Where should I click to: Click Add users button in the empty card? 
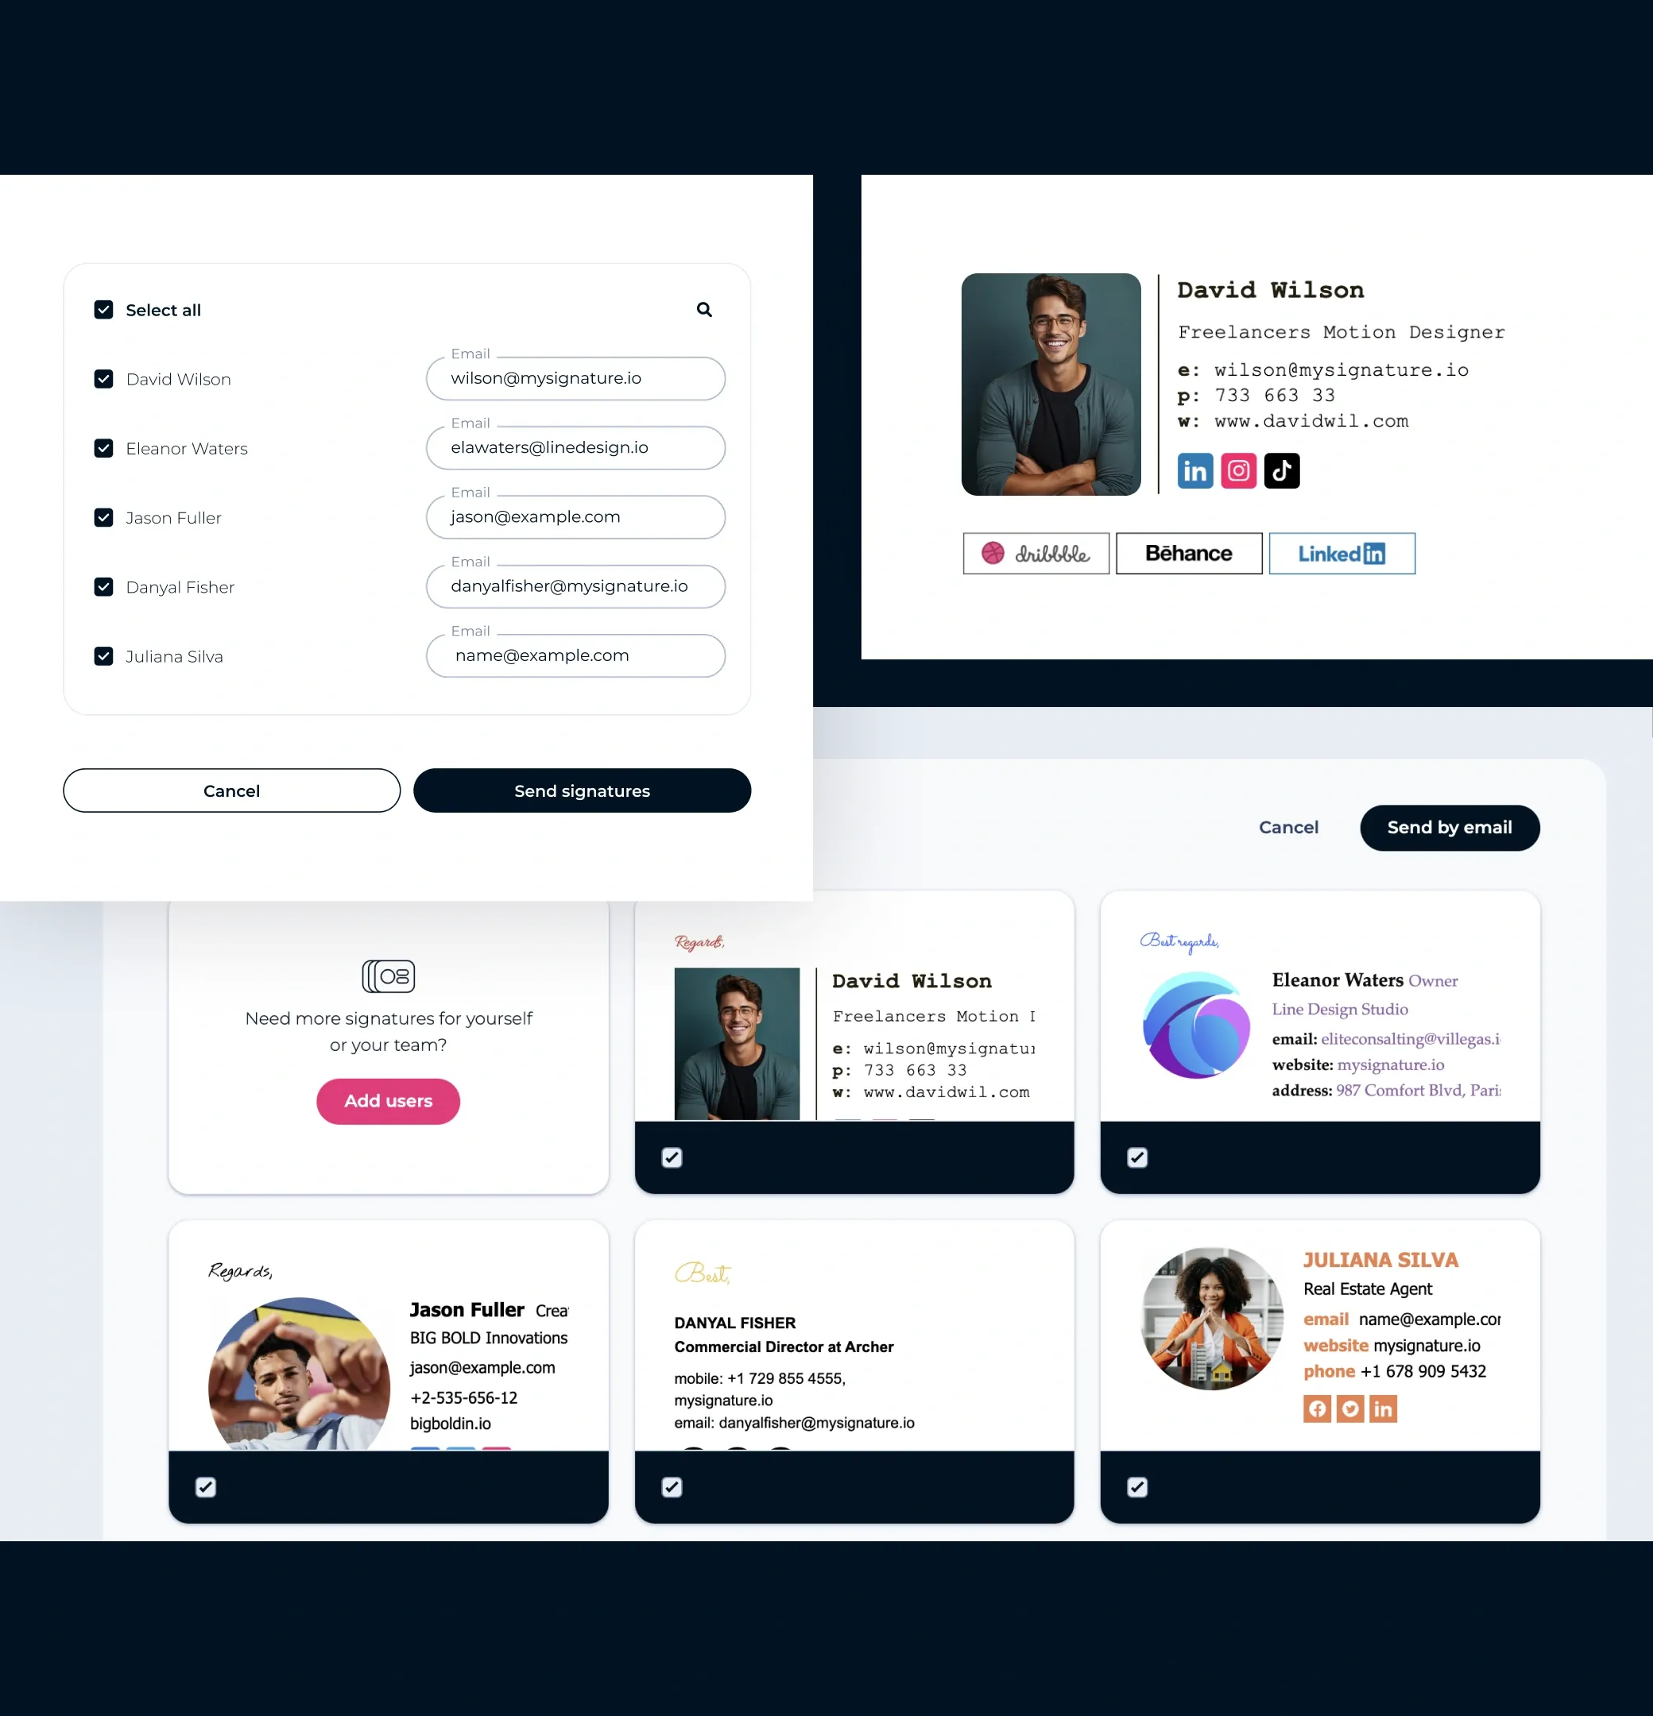click(x=388, y=1100)
